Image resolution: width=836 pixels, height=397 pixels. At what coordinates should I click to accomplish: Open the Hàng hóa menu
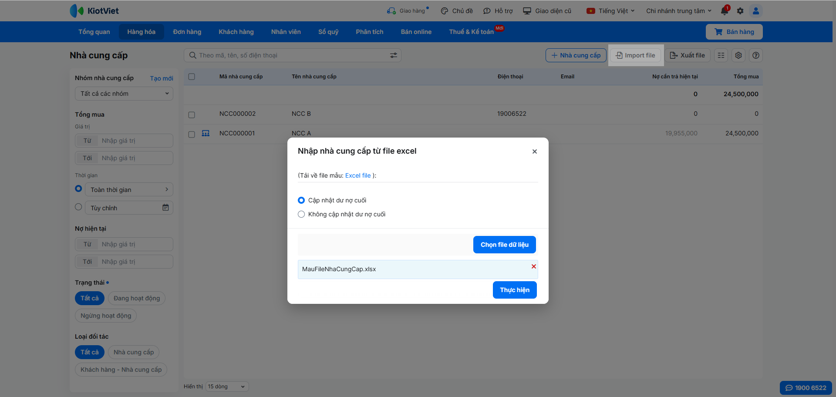(142, 32)
